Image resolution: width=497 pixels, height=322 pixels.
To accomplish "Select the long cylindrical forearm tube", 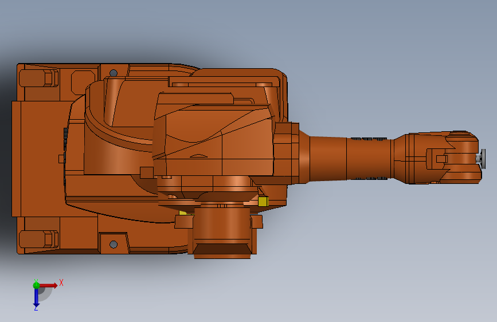I will click(x=350, y=159).
